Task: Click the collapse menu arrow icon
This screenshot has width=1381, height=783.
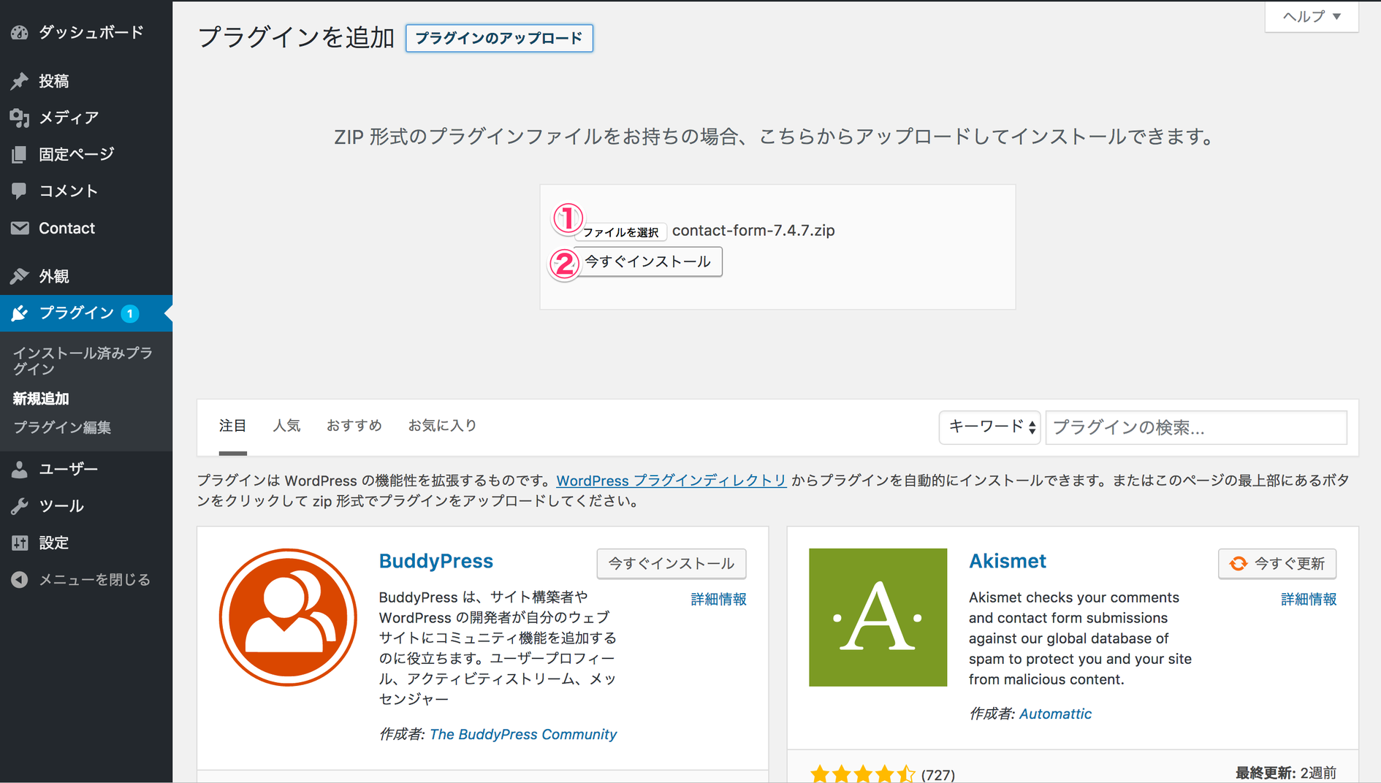Action: pyautogui.click(x=20, y=579)
